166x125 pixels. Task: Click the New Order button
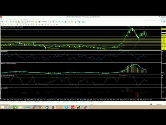[30, 22]
